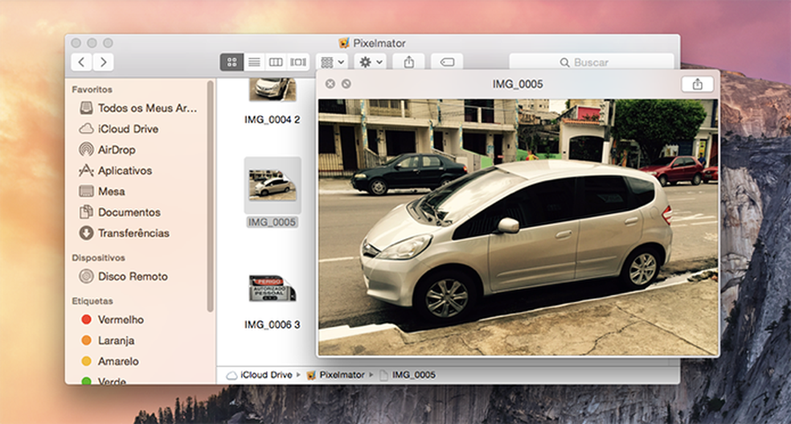Share image from Quick Look preview
The image size is (791, 424).
click(697, 84)
